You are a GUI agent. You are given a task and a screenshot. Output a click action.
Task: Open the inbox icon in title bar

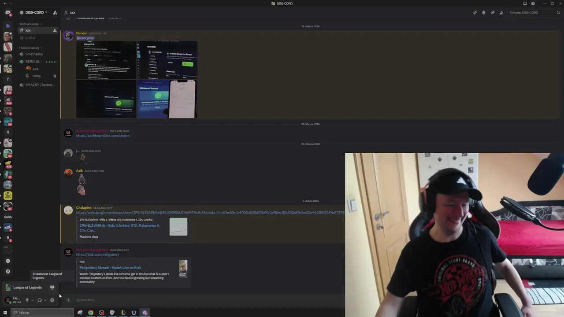pyautogui.click(x=525, y=4)
